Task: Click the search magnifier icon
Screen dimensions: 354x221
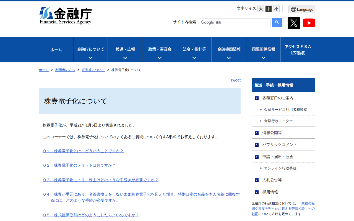Action: point(277,22)
